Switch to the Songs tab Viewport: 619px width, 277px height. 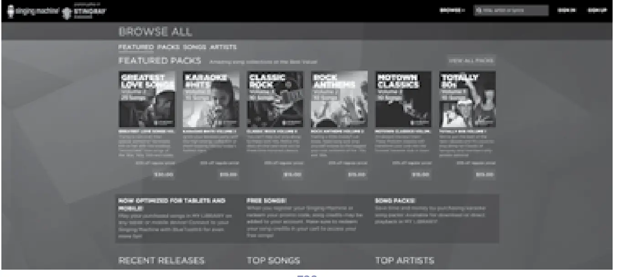point(195,47)
